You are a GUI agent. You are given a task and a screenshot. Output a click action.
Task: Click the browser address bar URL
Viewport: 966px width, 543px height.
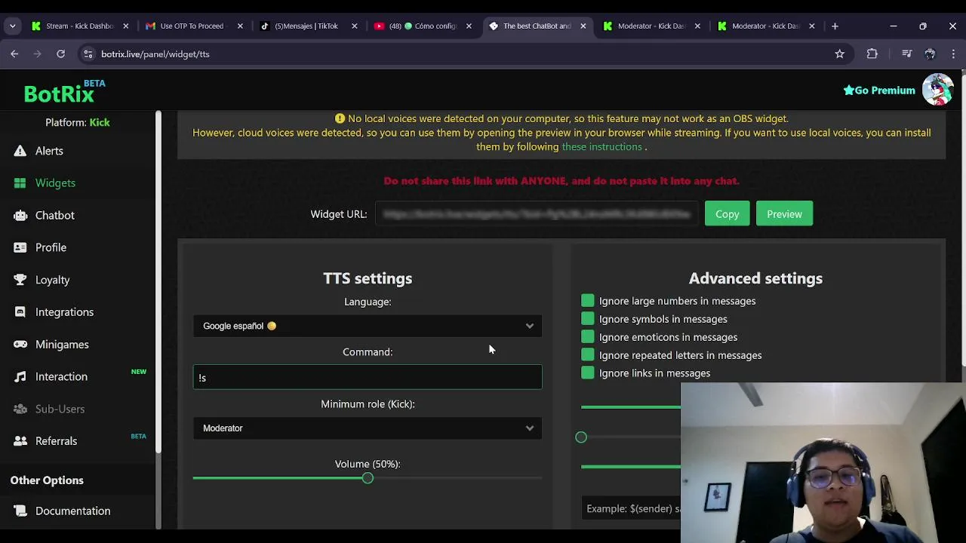click(155, 54)
